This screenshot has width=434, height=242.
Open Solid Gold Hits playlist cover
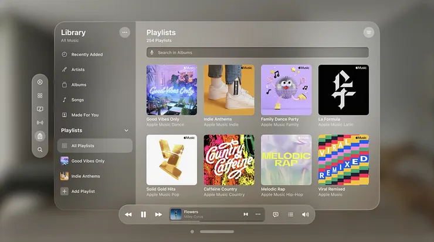click(172, 160)
